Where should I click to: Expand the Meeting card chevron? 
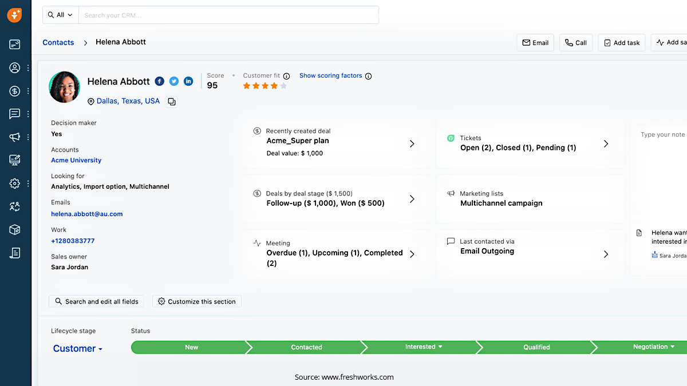[412, 254]
